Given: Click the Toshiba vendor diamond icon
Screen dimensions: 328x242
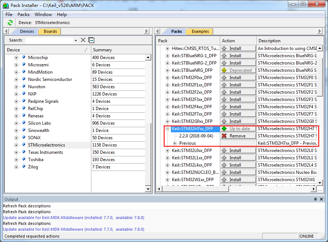Looking at the screenshot, I should [x=24, y=159].
